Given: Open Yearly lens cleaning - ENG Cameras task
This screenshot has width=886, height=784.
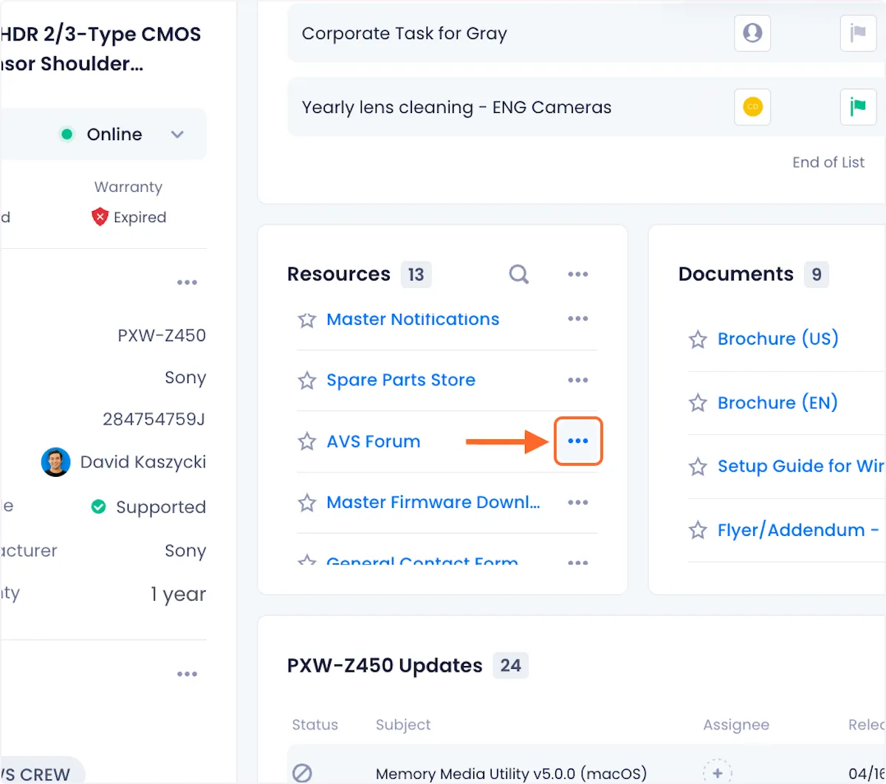Looking at the screenshot, I should [x=587, y=107].
